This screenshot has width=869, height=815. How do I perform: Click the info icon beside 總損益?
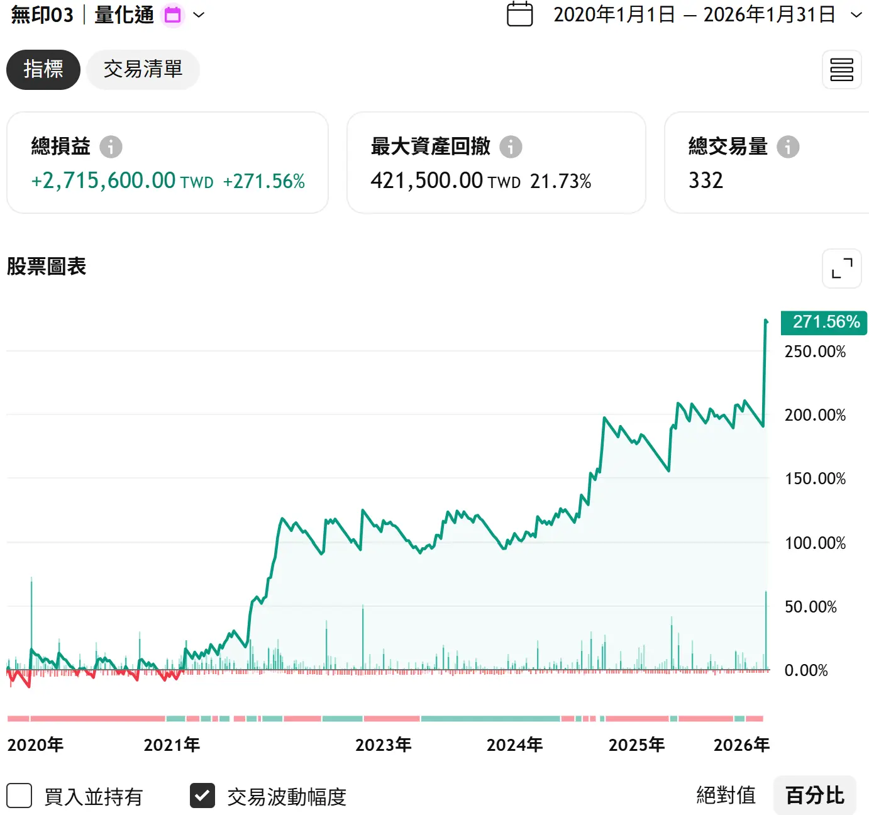pyautogui.click(x=111, y=147)
